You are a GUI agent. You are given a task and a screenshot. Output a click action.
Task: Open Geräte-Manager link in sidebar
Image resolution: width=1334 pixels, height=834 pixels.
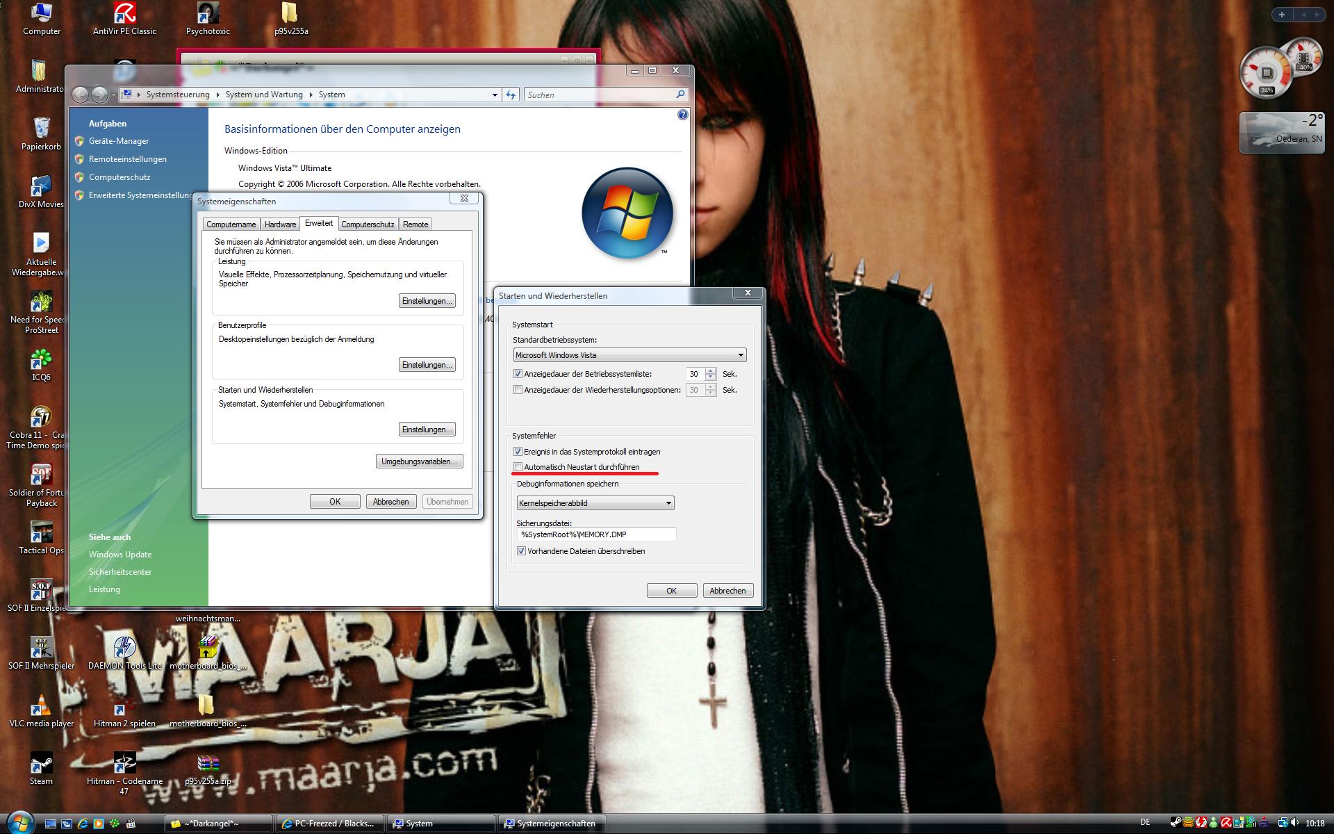119,141
